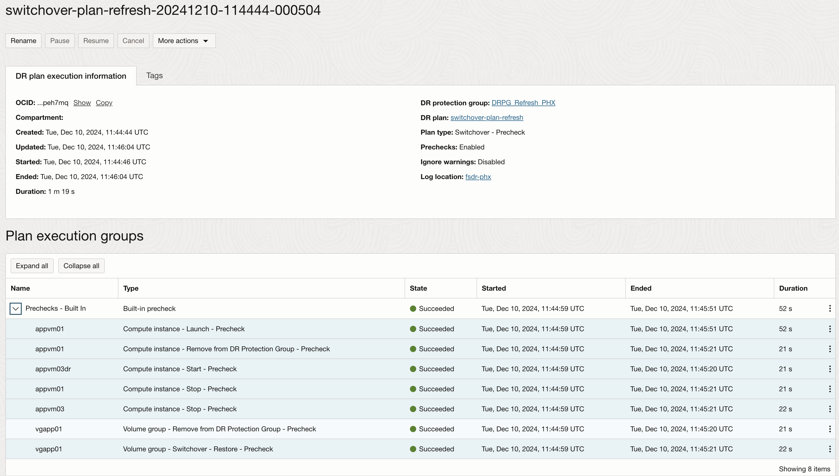Open kebab menu for vgapp01 Switchover Restore Precheck
Viewport: 839px width, 476px height.
point(829,449)
